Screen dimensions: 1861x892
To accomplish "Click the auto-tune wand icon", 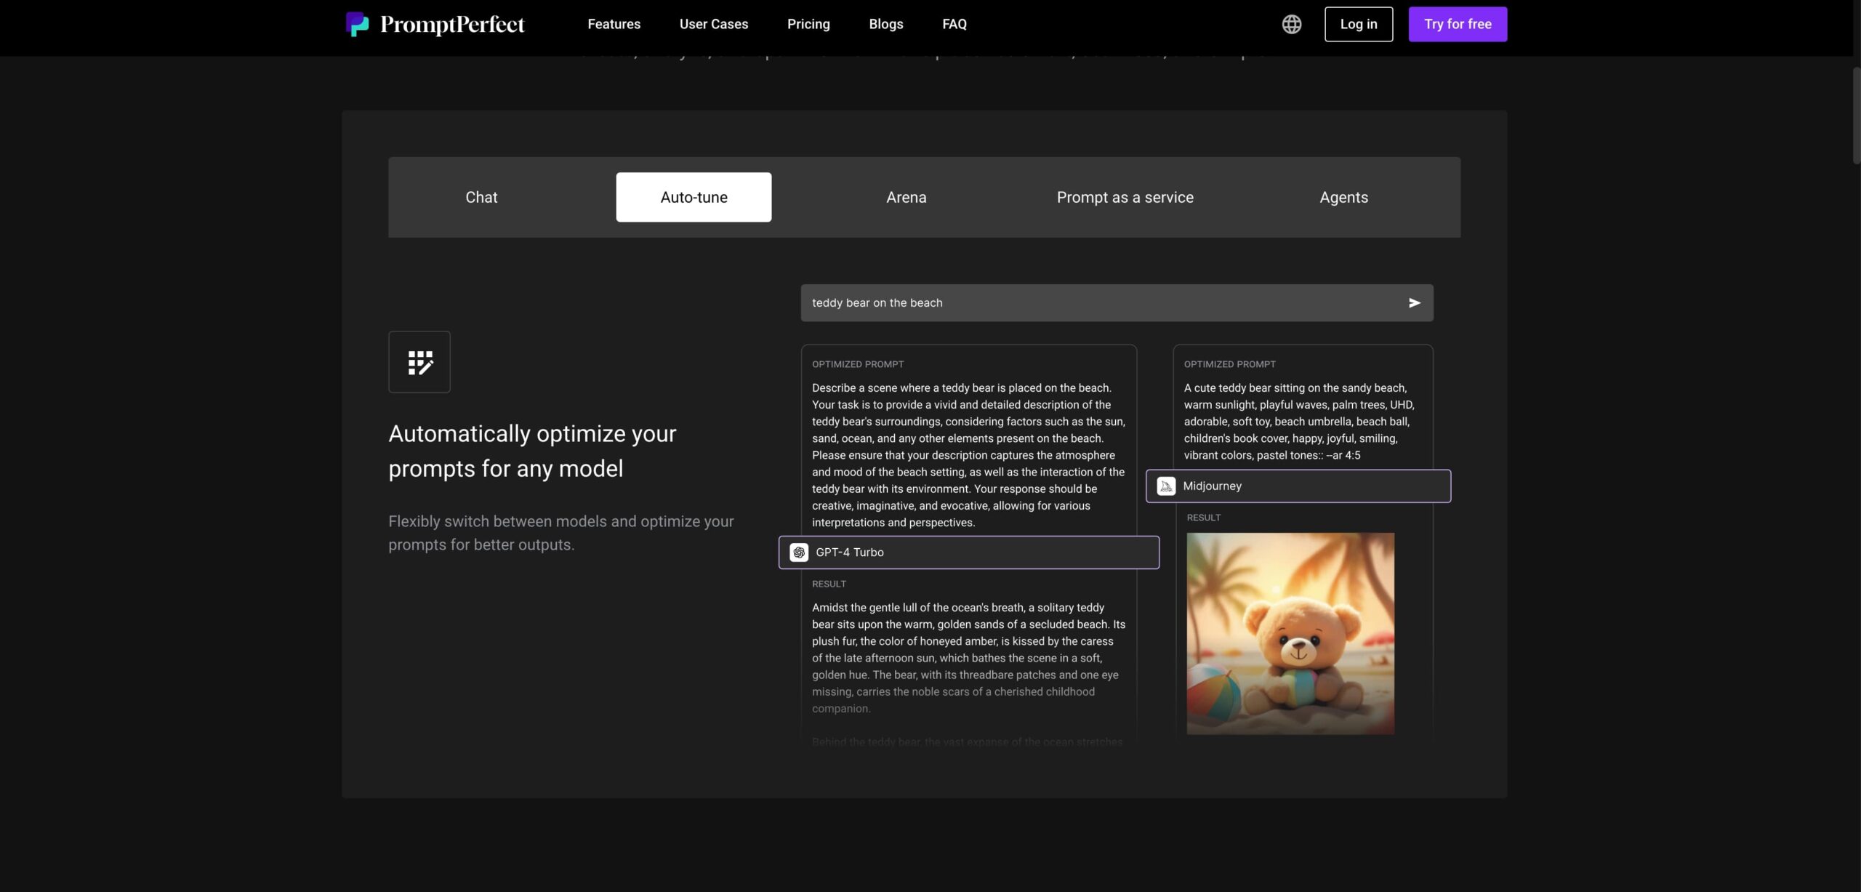I will click(419, 361).
